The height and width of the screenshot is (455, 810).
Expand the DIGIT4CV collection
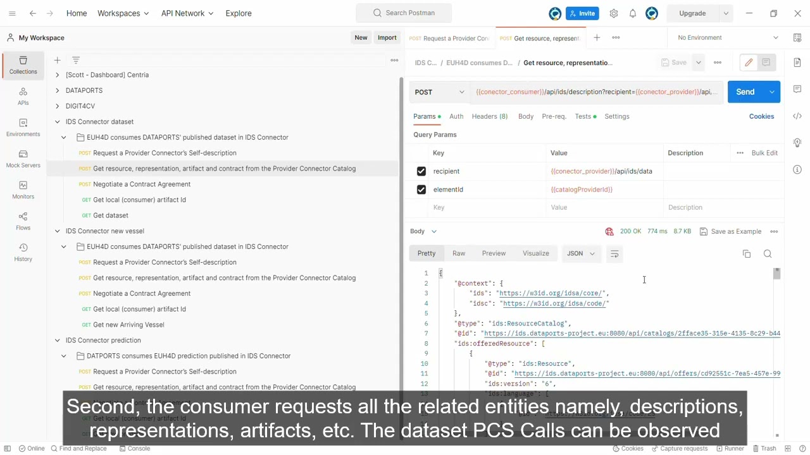(x=57, y=106)
